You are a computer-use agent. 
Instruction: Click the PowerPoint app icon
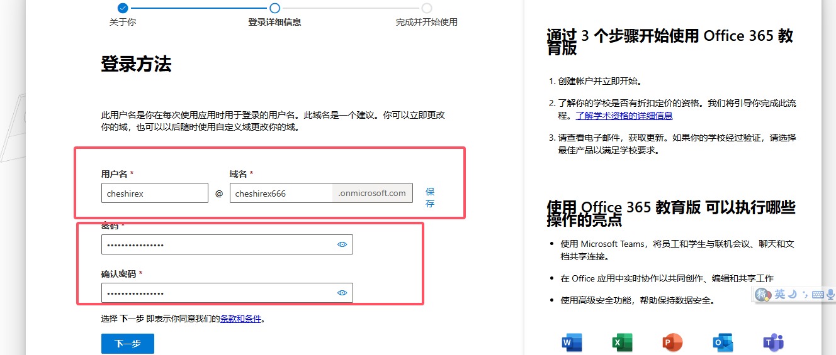672,342
